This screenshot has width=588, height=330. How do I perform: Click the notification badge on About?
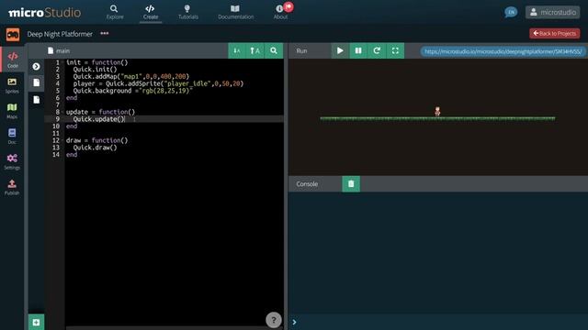[x=288, y=6]
